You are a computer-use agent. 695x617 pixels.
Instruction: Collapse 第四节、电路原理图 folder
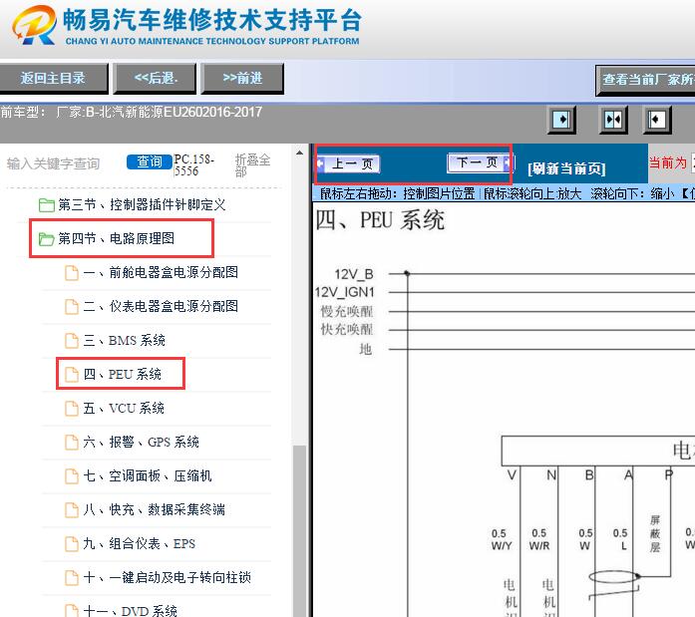coord(116,239)
